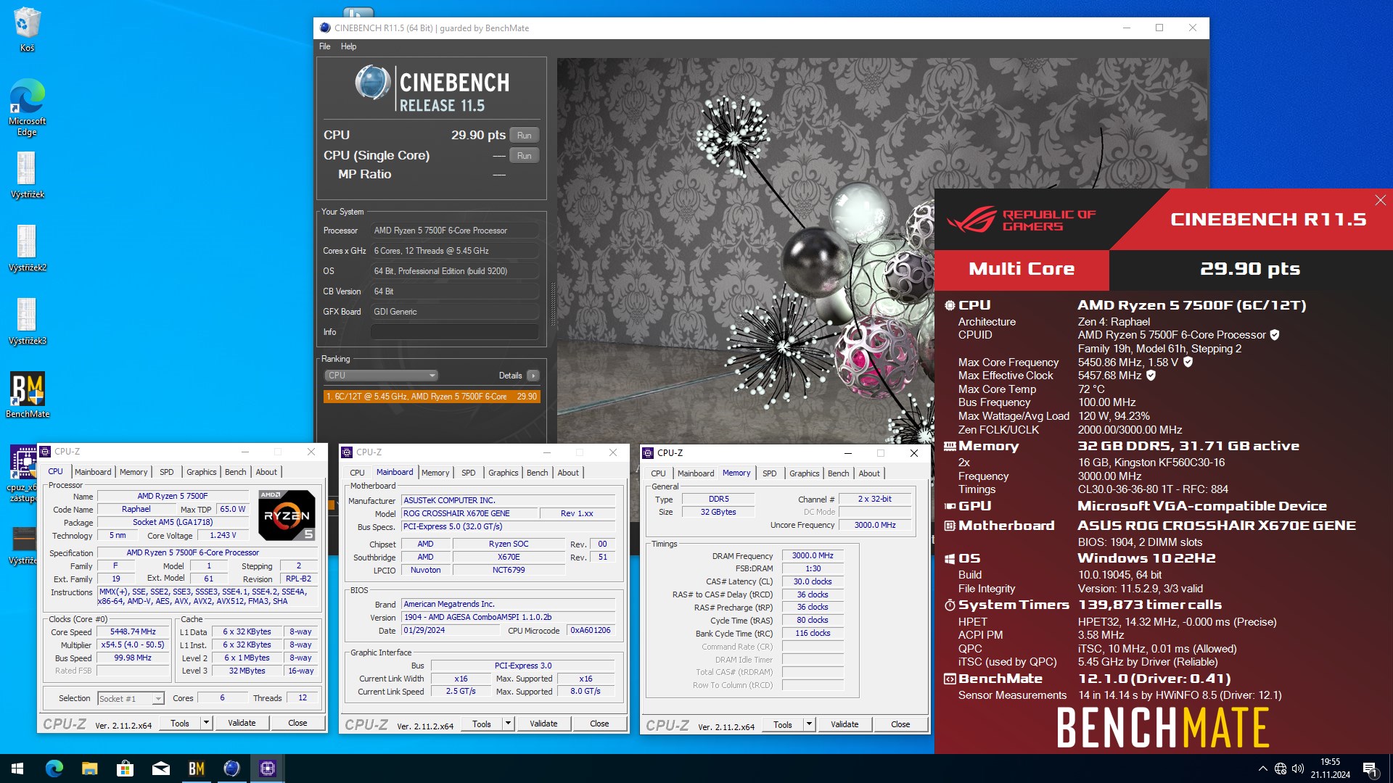
Task: Click the Windows Start button
Action: point(17,768)
